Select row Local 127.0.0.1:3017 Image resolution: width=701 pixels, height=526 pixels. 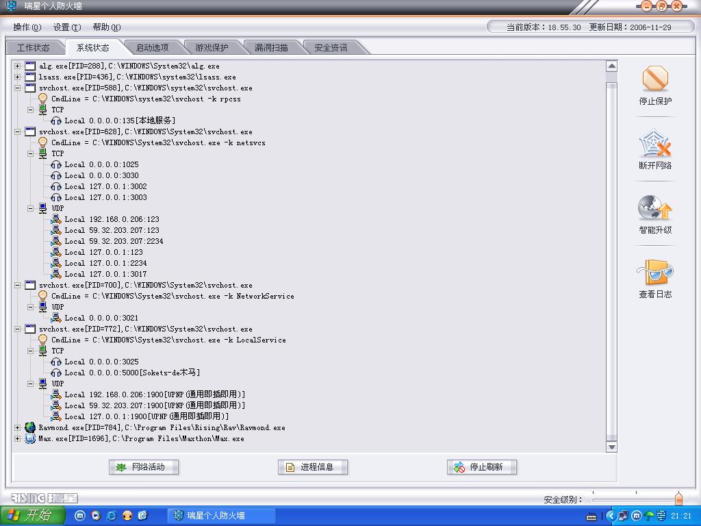pos(105,274)
